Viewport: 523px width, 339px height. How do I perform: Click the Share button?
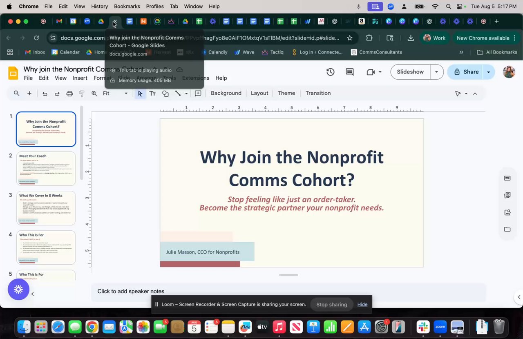click(x=466, y=72)
